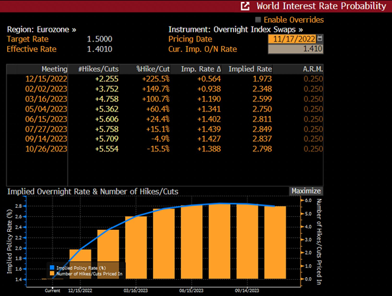Expand the Instrument: Overnight Index Swaps selector
The height and width of the screenshot is (296, 392).
click(235, 30)
